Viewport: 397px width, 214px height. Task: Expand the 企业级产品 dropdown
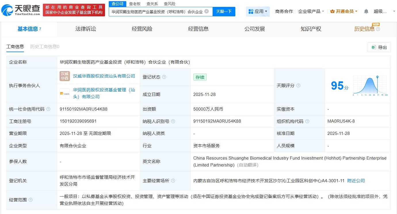click(311, 11)
